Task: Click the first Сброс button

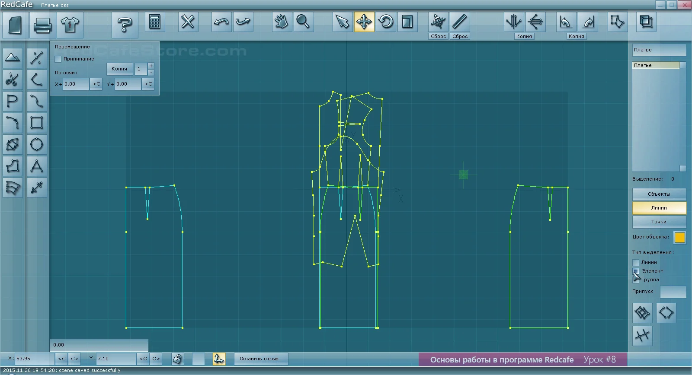Action: click(x=438, y=36)
